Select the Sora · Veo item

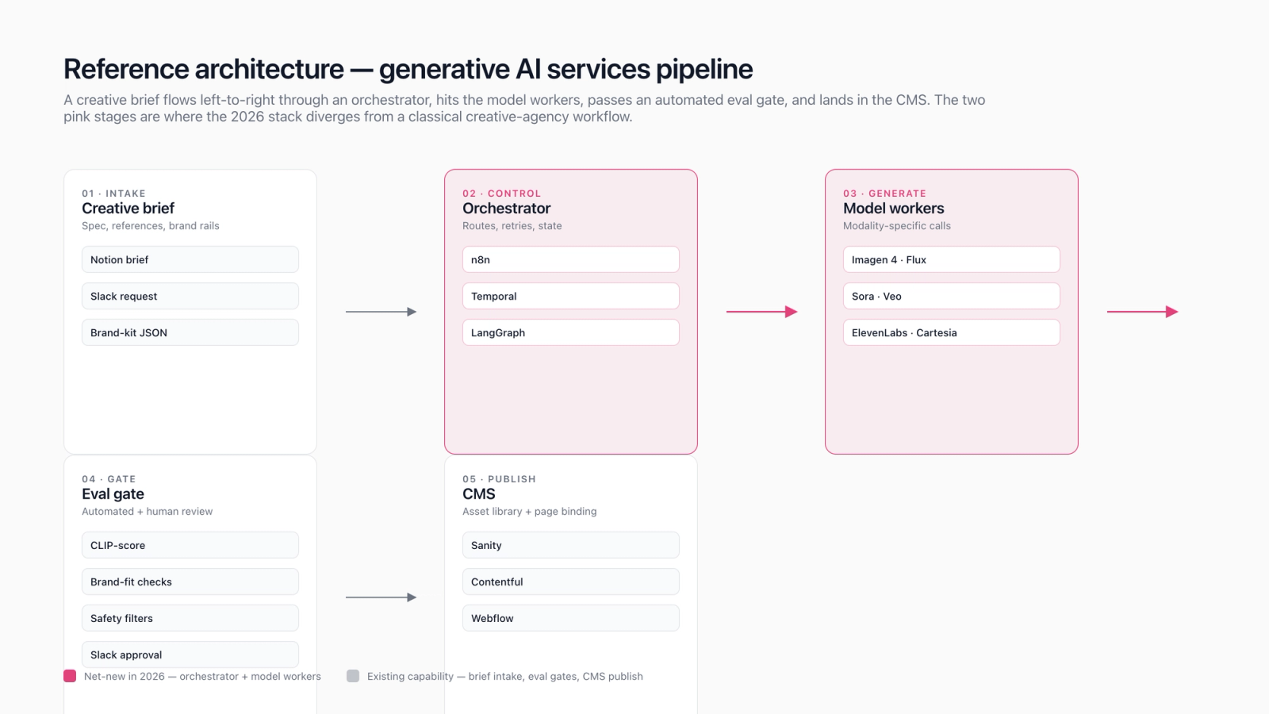pos(952,296)
